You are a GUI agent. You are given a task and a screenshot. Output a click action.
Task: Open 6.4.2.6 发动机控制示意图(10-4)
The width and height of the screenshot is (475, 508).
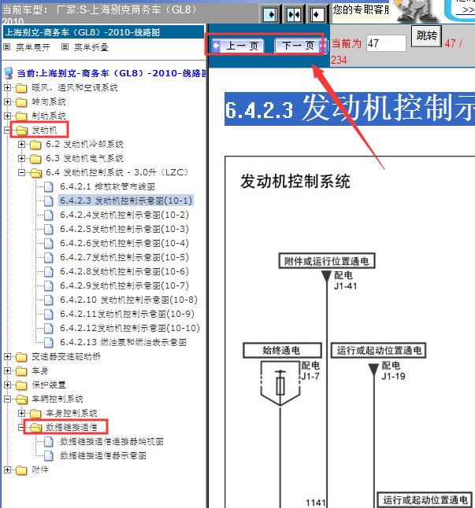(x=124, y=243)
